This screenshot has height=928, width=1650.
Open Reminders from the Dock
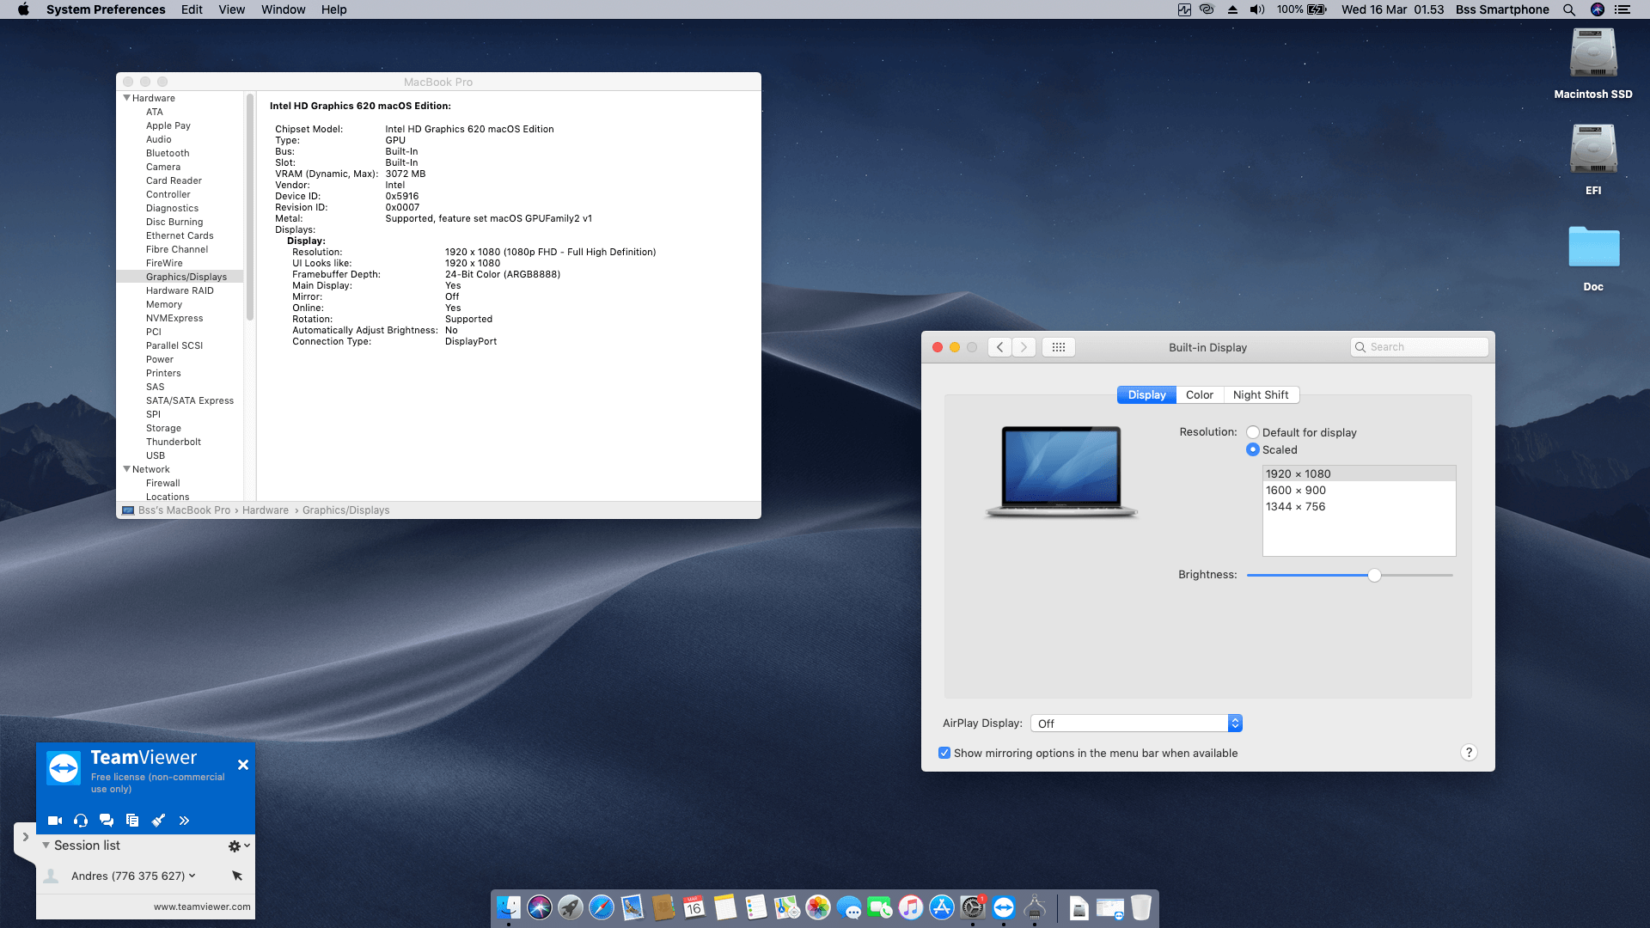(x=756, y=907)
